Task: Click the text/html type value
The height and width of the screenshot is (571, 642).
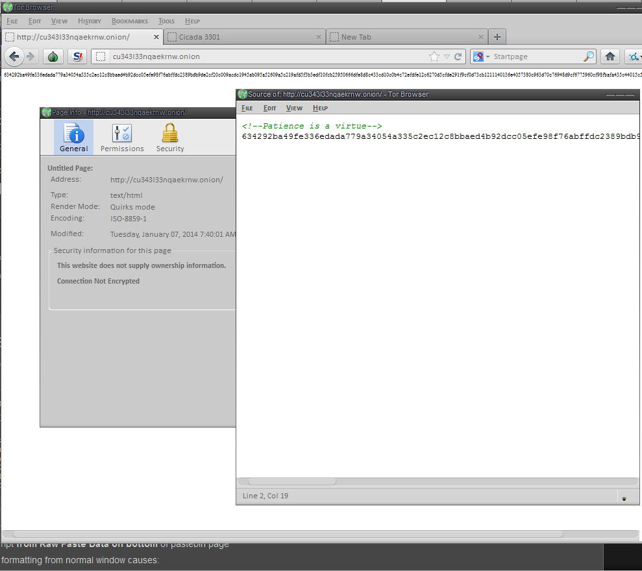Action: 126,195
